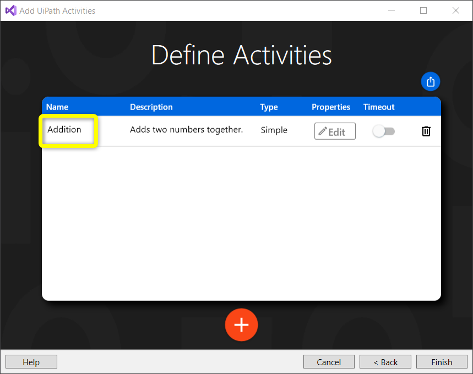
Task: Click the Type column header
Action: point(269,107)
